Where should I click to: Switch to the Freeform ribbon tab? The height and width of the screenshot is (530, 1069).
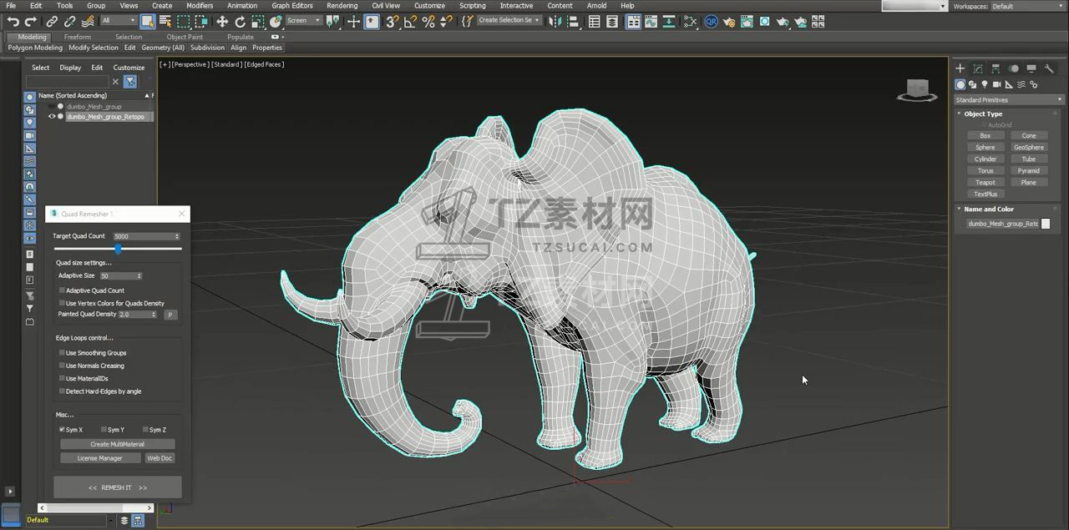[78, 37]
